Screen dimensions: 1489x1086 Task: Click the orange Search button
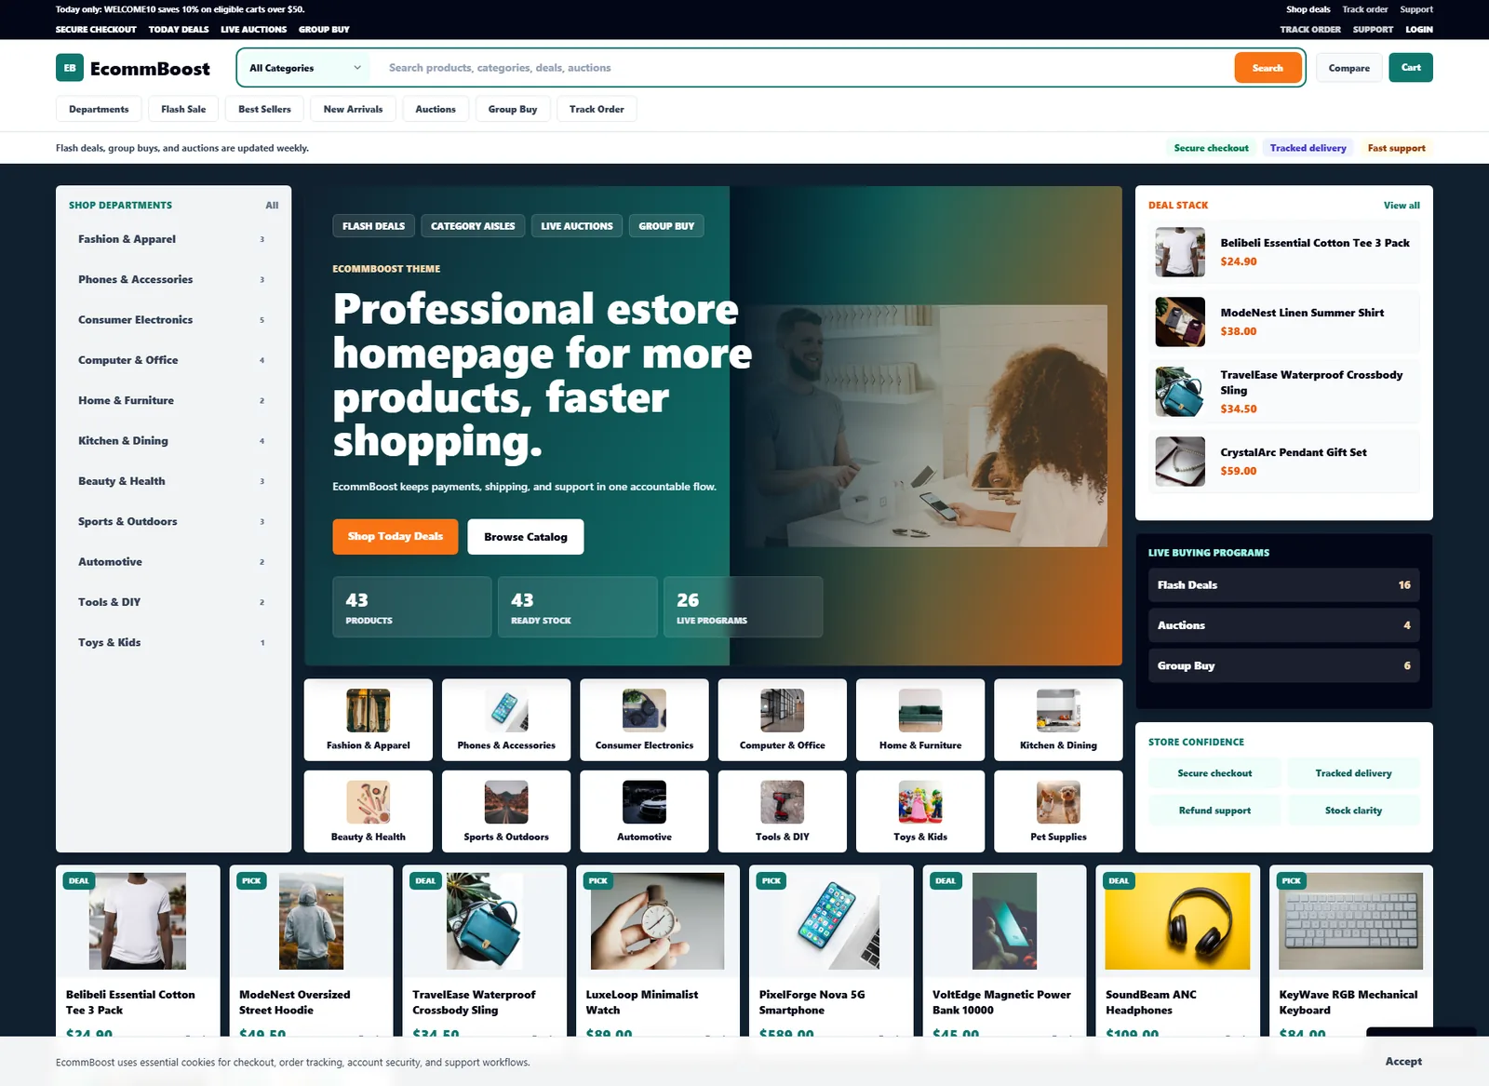point(1268,68)
